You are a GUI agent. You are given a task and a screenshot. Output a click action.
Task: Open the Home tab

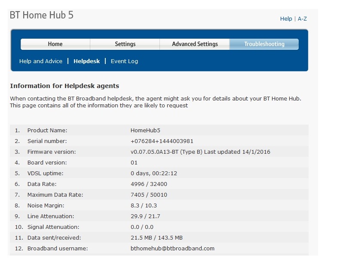point(55,44)
